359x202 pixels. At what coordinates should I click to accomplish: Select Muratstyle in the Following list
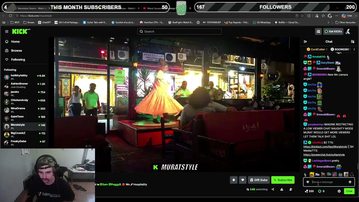tap(25, 127)
